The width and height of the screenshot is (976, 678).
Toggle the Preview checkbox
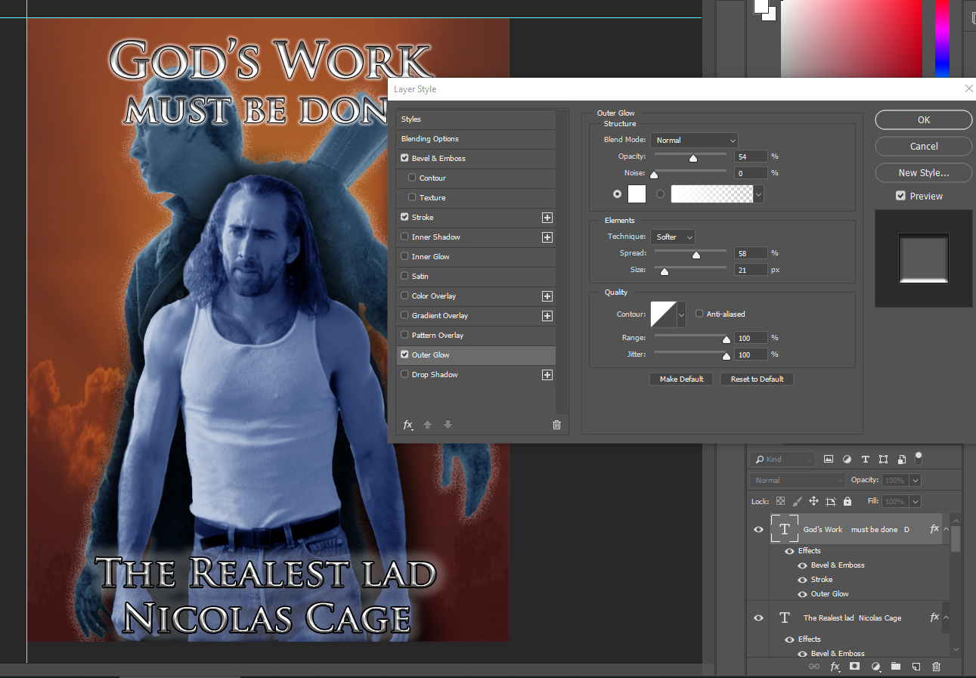pyautogui.click(x=900, y=196)
